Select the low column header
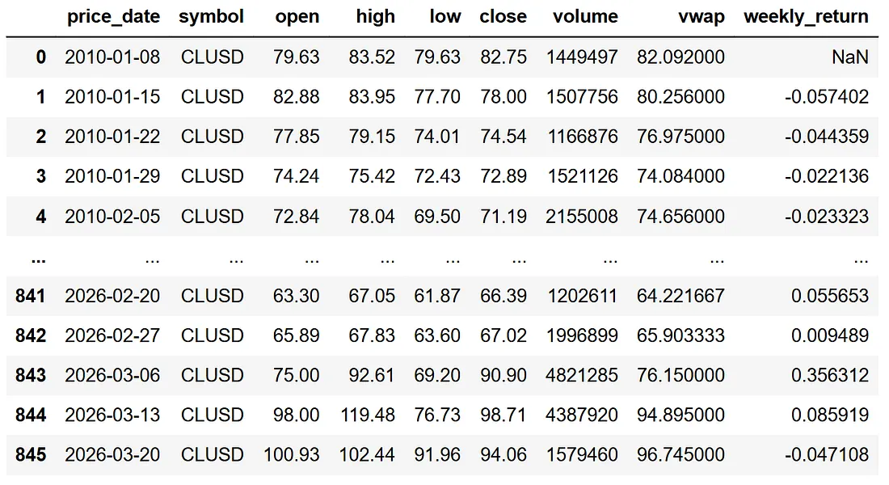 pyautogui.click(x=444, y=17)
